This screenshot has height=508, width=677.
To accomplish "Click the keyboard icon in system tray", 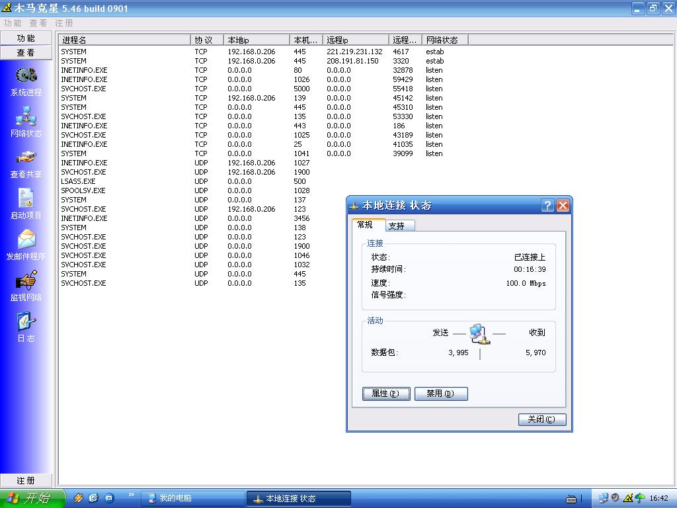I will coord(571,499).
